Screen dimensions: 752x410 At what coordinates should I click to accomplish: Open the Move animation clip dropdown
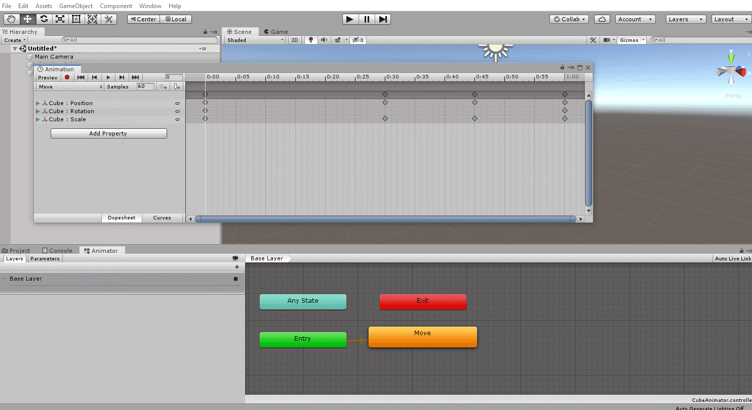pyautogui.click(x=69, y=86)
